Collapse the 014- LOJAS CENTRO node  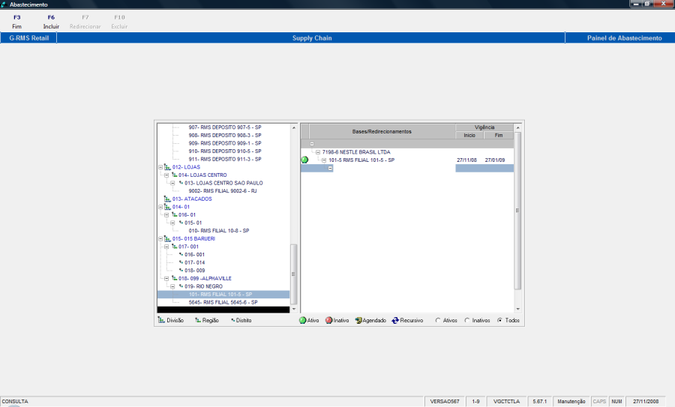click(166, 175)
